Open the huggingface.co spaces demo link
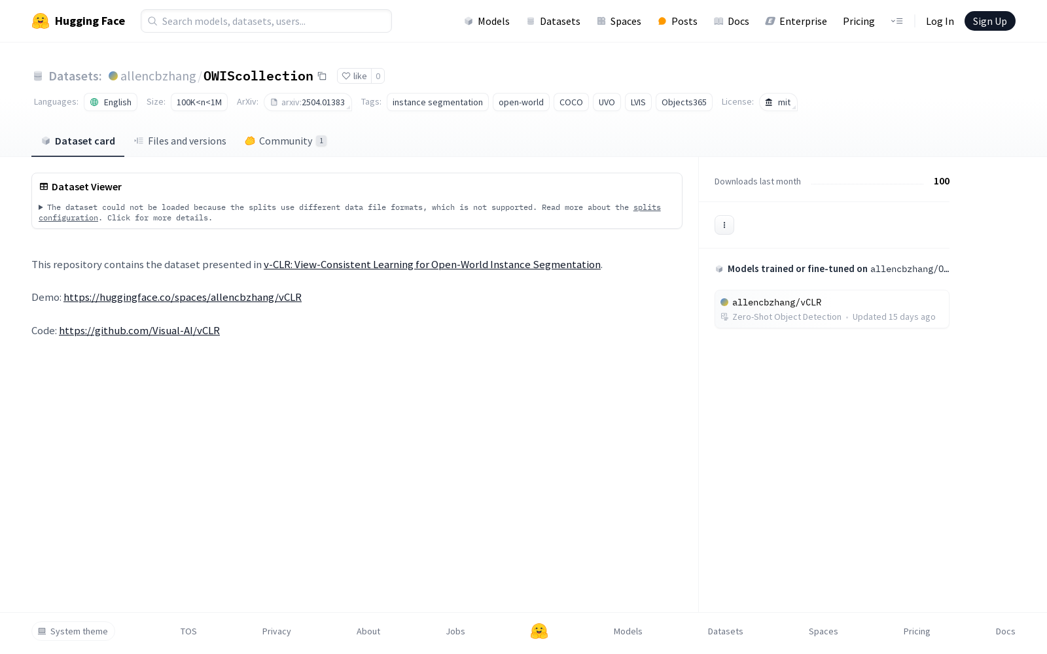Image resolution: width=1047 pixels, height=654 pixels. 183,297
